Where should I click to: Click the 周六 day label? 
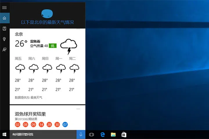click(32, 59)
